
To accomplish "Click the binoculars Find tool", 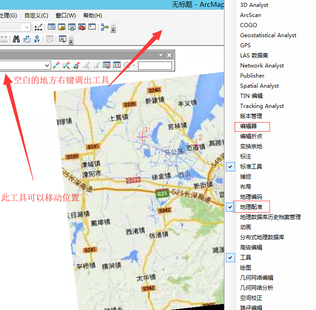I will coord(16,39).
